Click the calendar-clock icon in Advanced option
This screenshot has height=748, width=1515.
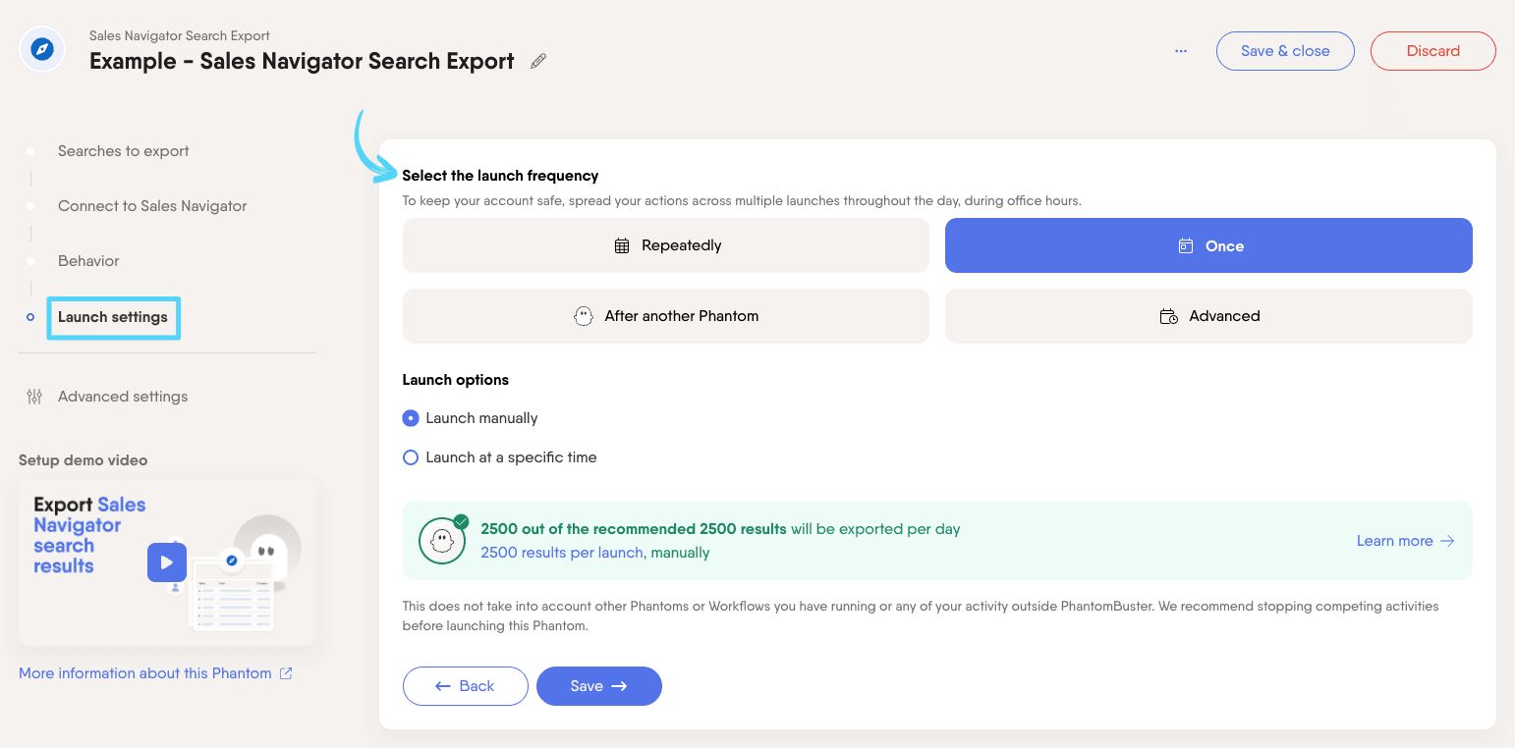click(1169, 316)
